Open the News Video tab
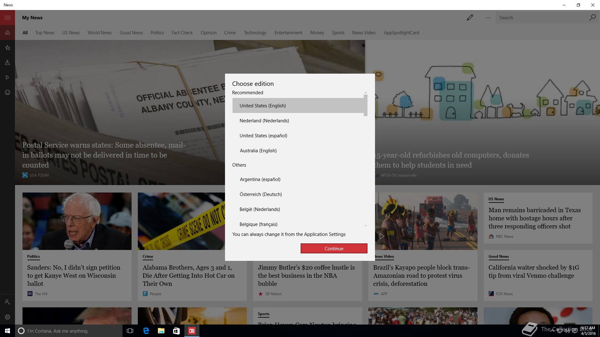 [363, 33]
